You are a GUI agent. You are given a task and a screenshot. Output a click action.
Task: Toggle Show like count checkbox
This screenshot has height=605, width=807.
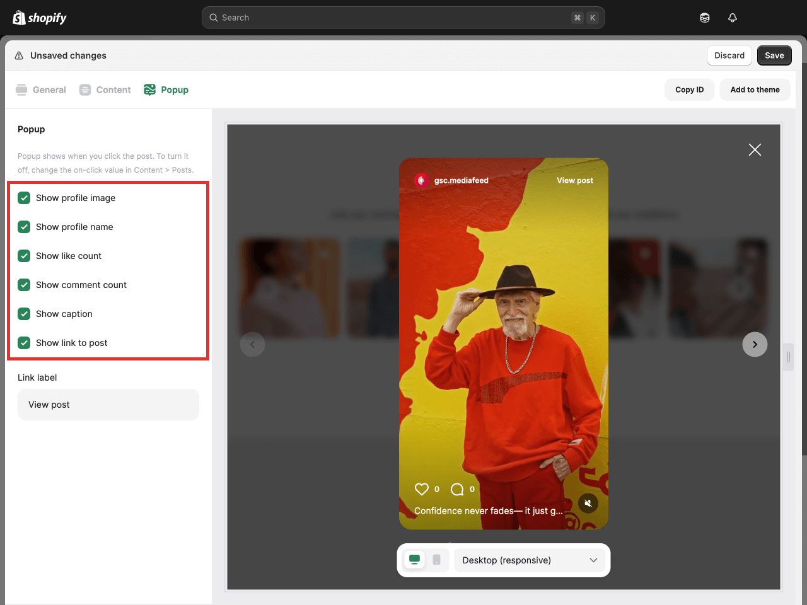tap(24, 256)
